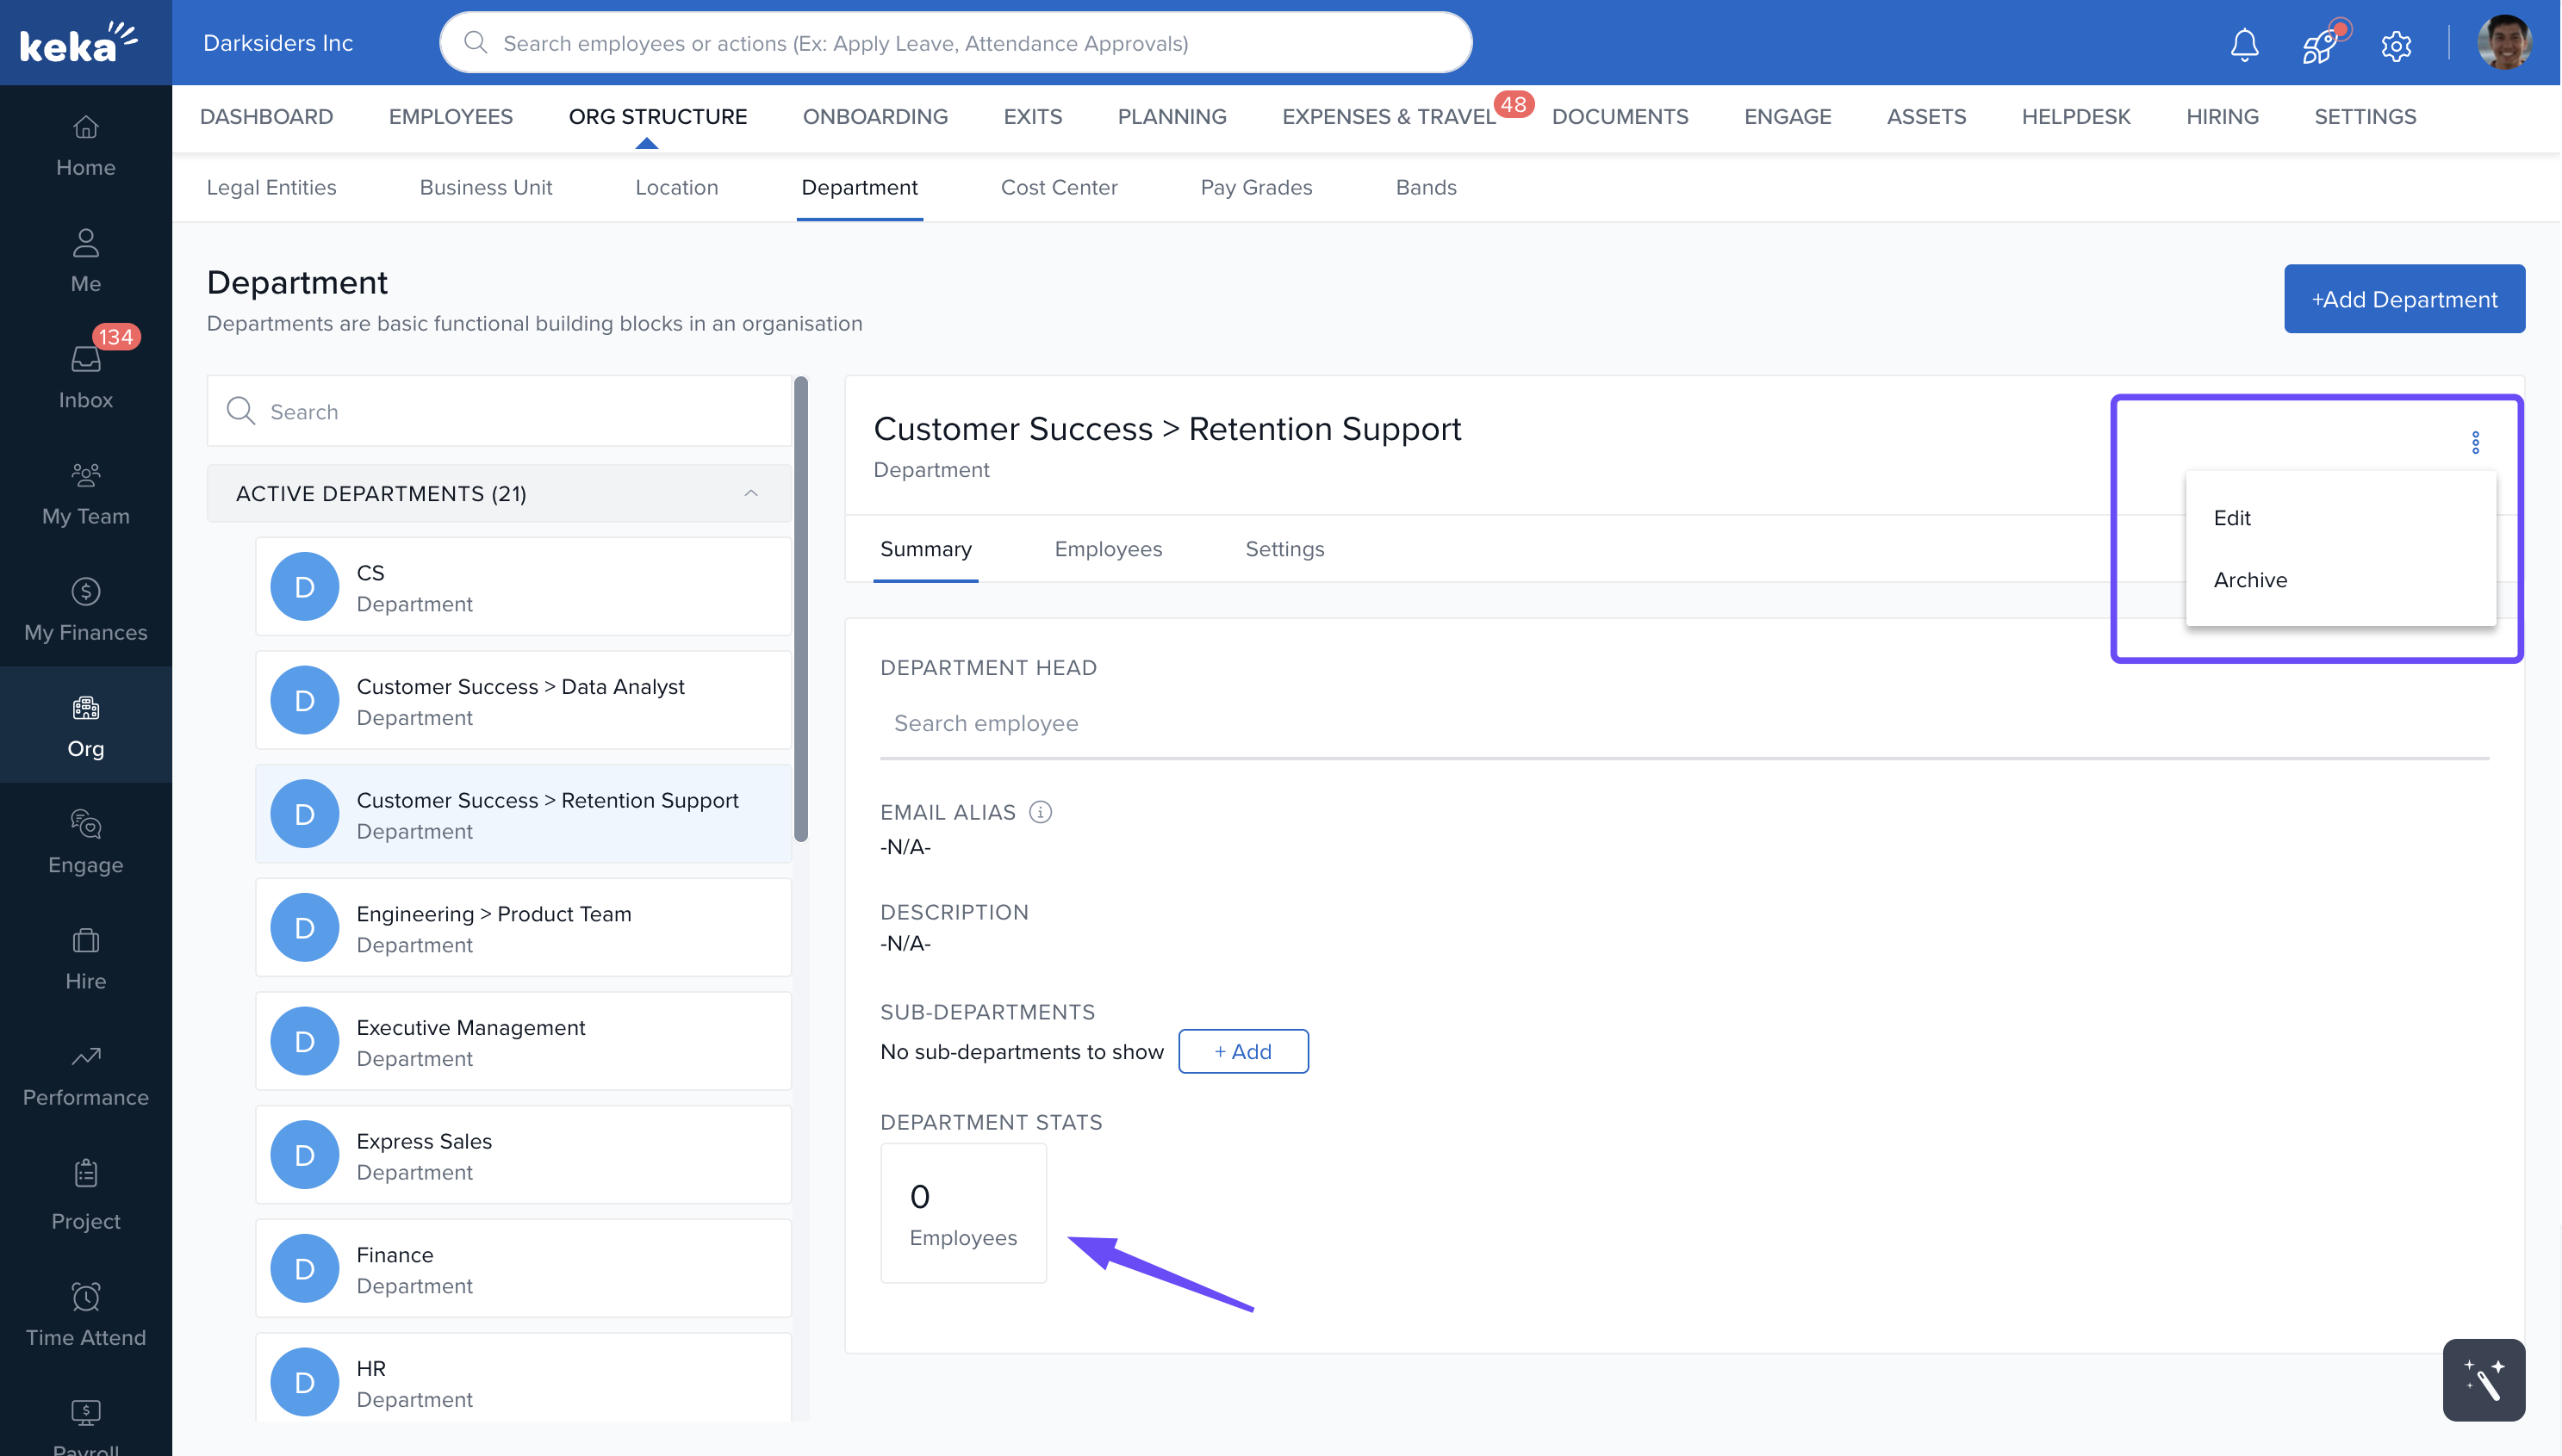Switch to the Employees tab
Viewport: 2562px width, 1456px height.
(x=1108, y=549)
